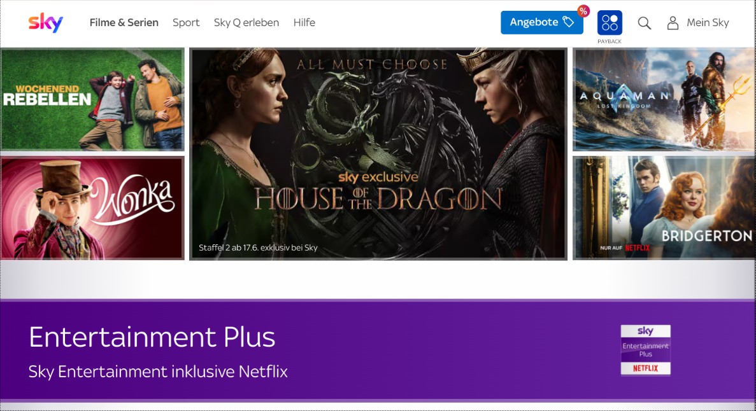Viewport: 756px width, 411px height.
Task: Open search with the magnifying glass icon
Action: click(x=645, y=23)
